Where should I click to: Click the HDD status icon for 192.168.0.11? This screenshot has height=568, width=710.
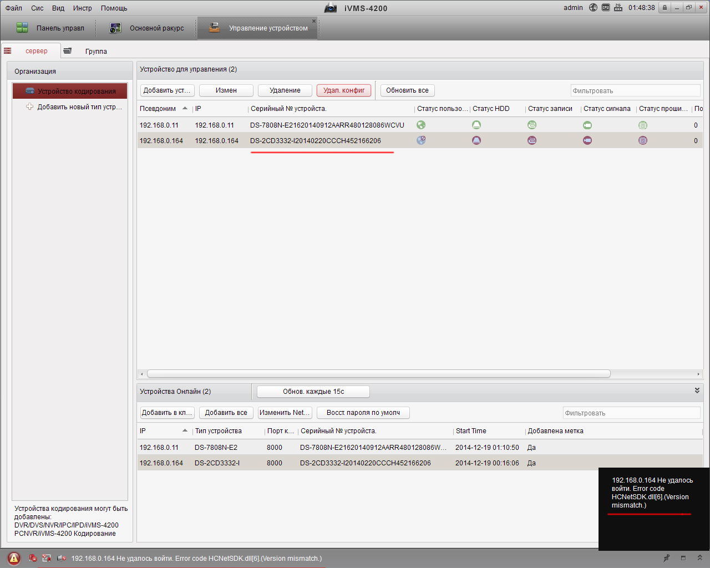click(x=476, y=125)
